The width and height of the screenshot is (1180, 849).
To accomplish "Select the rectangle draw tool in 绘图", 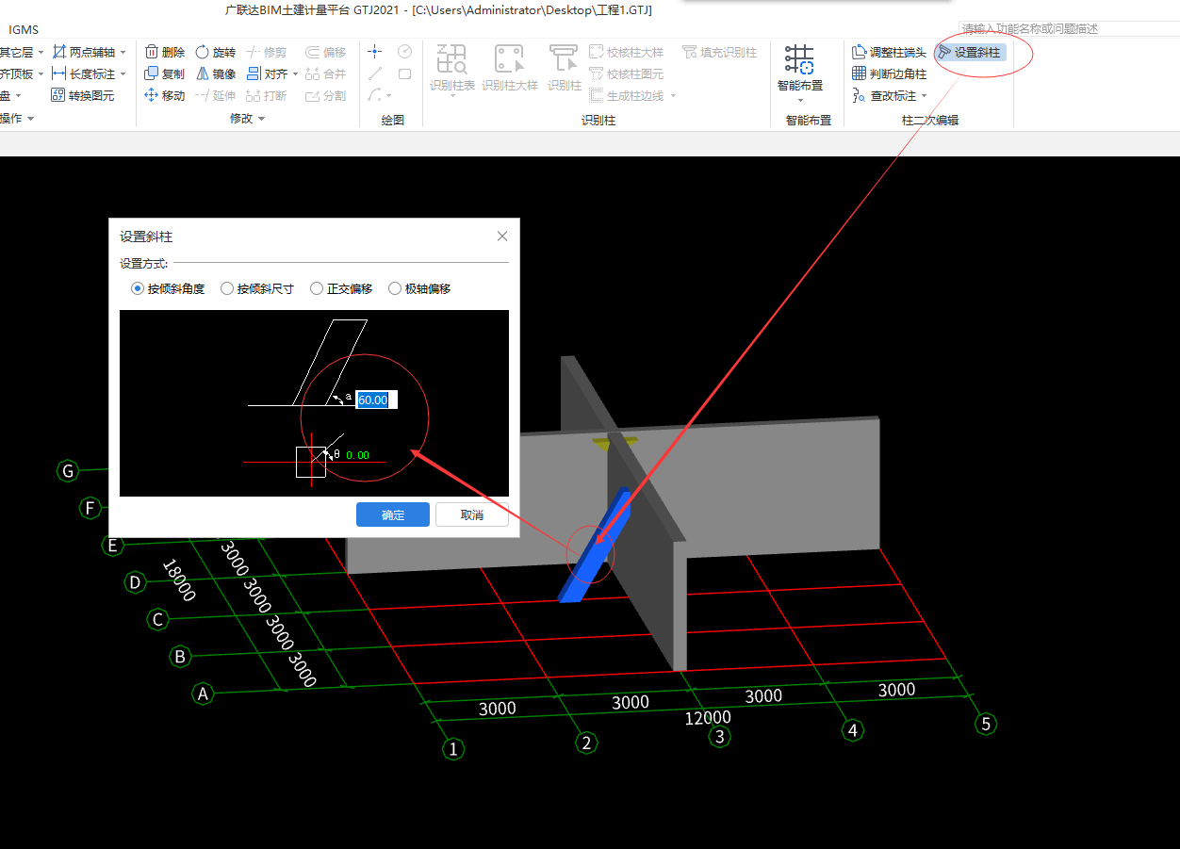I will (404, 73).
